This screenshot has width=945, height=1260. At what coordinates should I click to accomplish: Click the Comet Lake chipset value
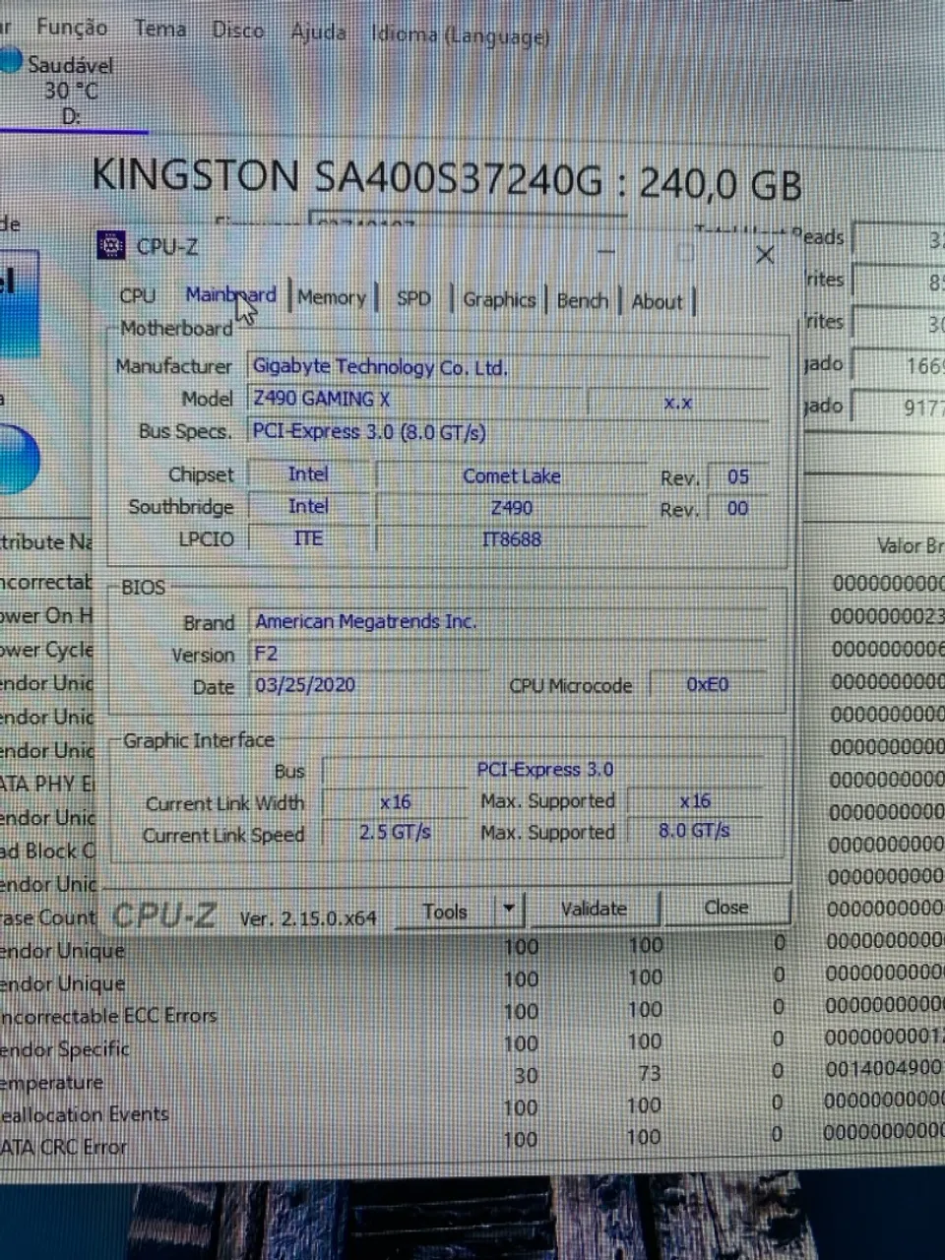tap(512, 476)
